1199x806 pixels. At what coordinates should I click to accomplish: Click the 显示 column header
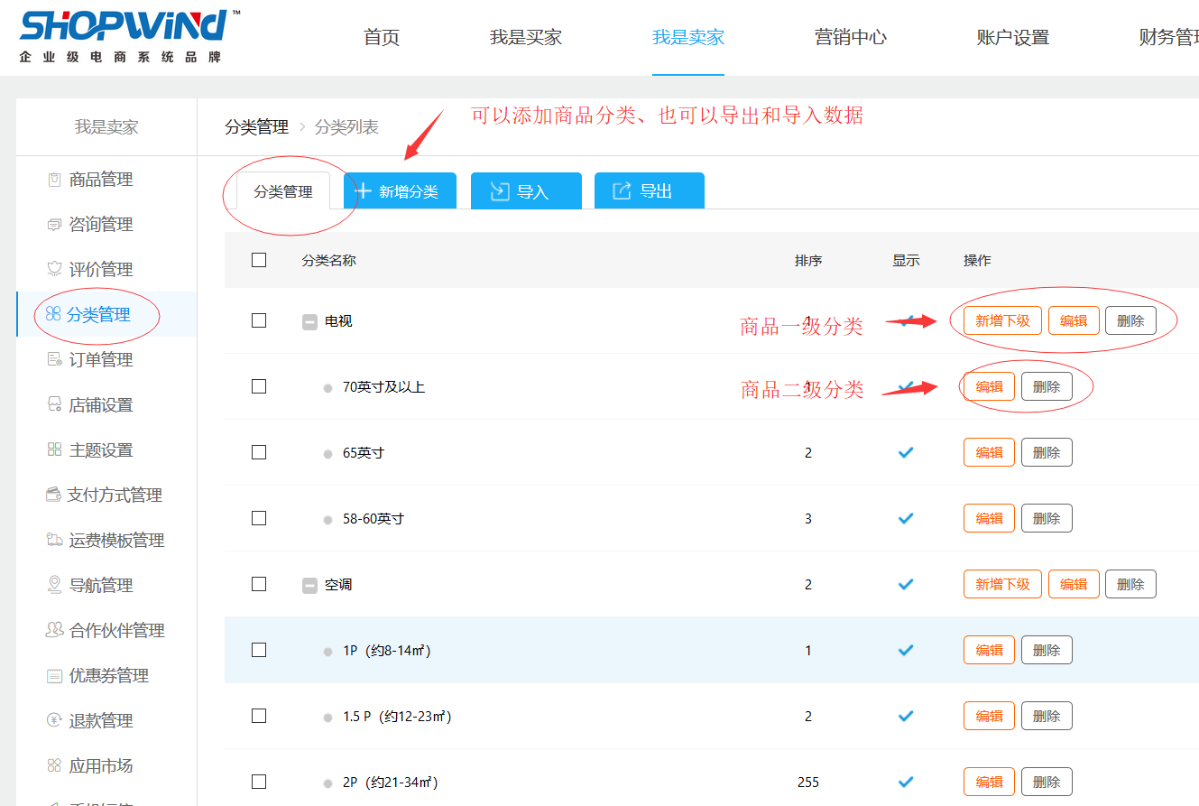pos(906,260)
